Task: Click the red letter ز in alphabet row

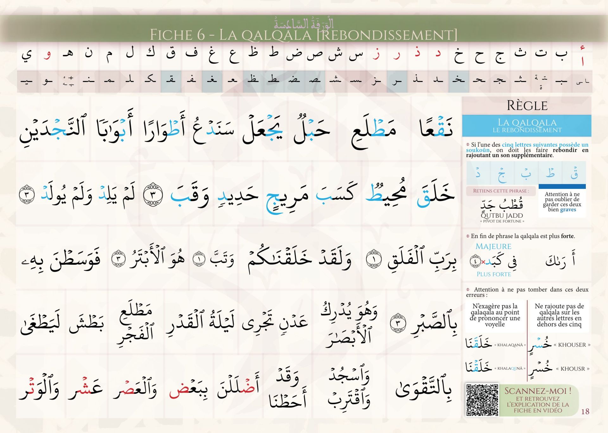Action: [377, 54]
